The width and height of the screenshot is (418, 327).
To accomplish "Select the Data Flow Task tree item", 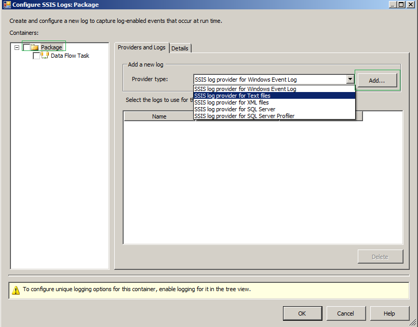I will point(70,56).
